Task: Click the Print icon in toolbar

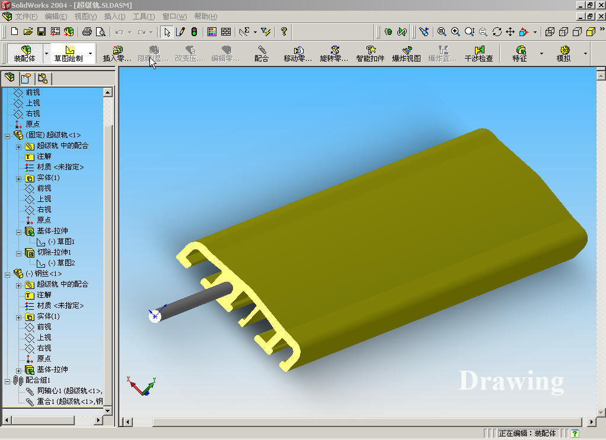Action: [87, 31]
